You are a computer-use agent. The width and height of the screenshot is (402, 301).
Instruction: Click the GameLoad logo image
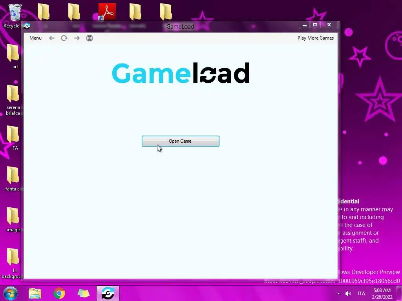pyautogui.click(x=181, y=73)
